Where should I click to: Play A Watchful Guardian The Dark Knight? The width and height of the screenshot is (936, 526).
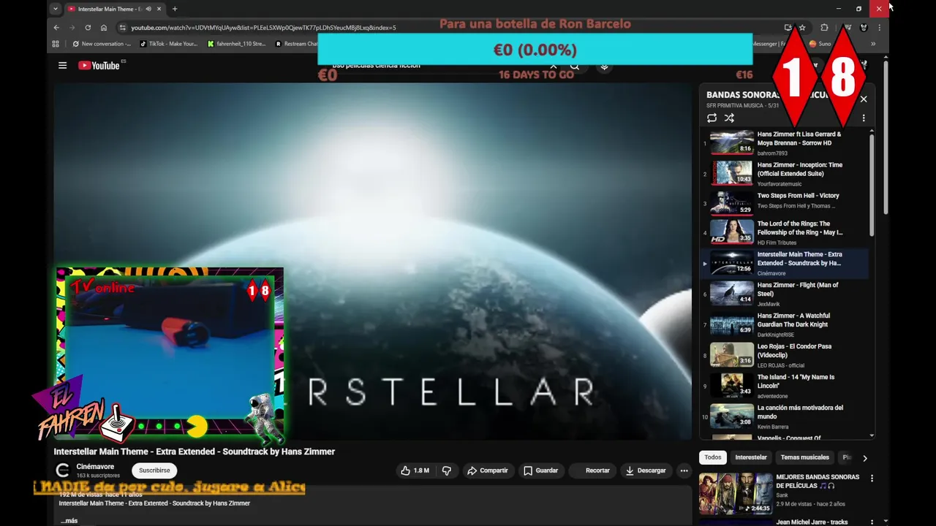(784, 324)
